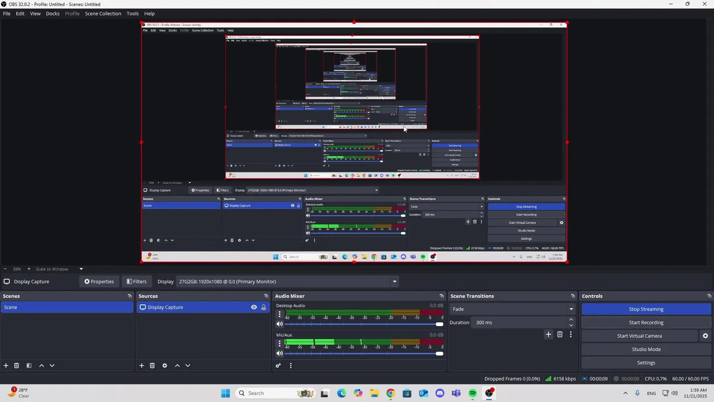
Task: Open transition properties three-dot menu
Action: (x=571, y=334)
